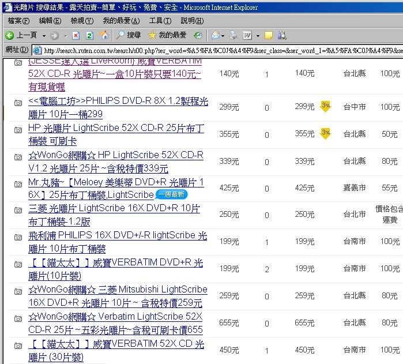Open 飛利浦 PHILIPS 16X DVD+/-R listing
This screenshot has width=403, height=364.
118,242
